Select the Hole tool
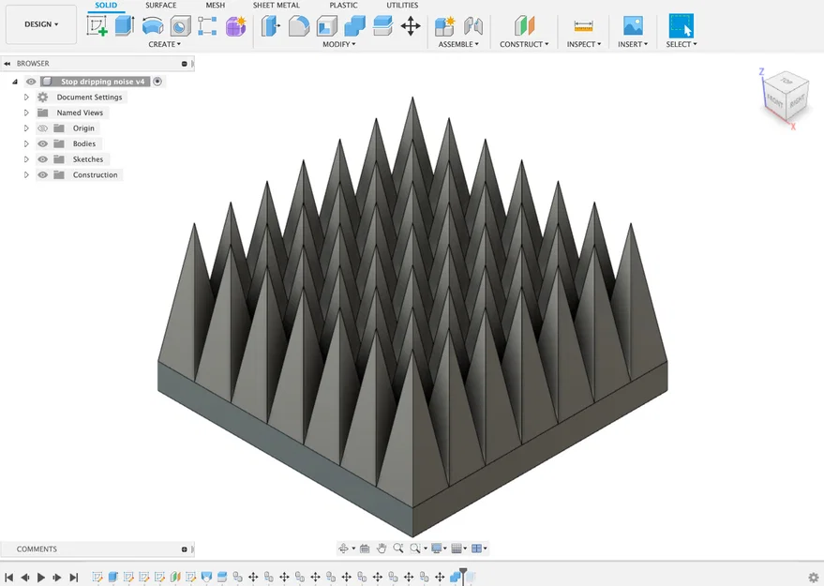Viewport: 824px width, 586px height. point(180,25)
